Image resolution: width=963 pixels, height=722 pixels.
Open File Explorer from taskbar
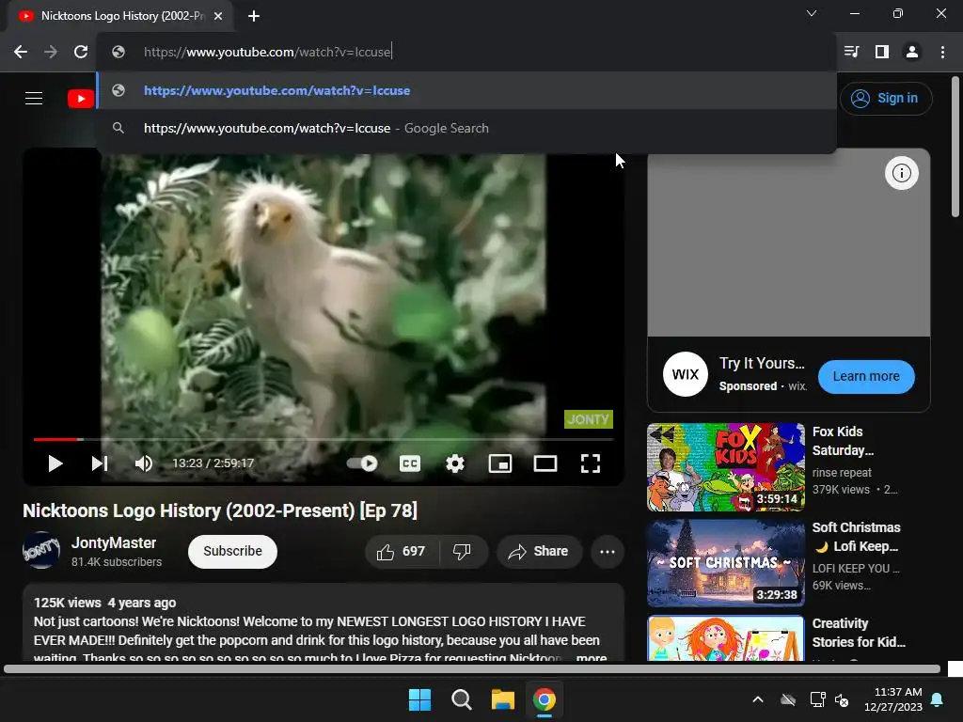coord(503,699)
